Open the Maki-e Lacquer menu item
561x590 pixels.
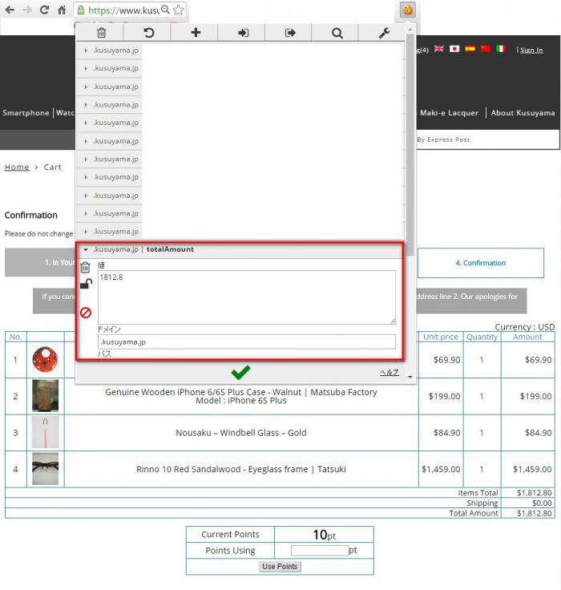click(x=449, y=113)
